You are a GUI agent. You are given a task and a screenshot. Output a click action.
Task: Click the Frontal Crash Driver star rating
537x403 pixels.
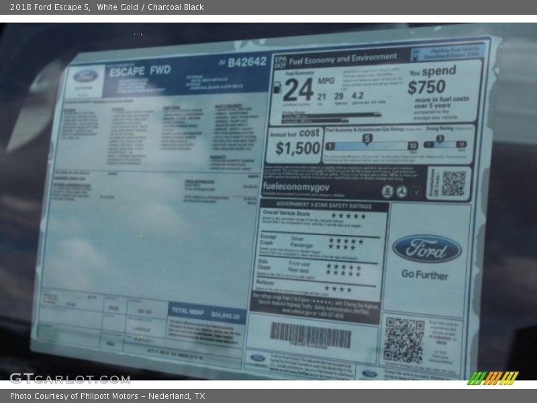pos(346,241)
